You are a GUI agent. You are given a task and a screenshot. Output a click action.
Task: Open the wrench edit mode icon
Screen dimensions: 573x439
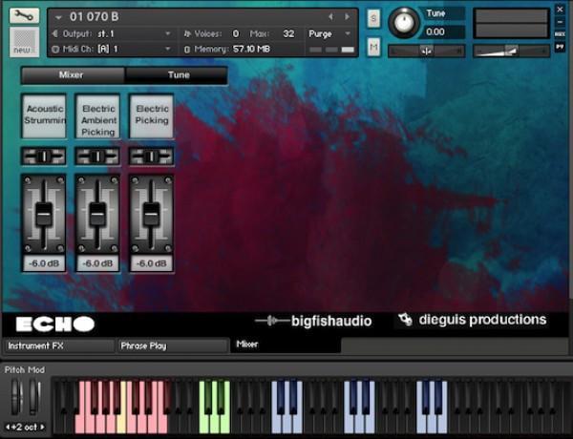point(25,16)
